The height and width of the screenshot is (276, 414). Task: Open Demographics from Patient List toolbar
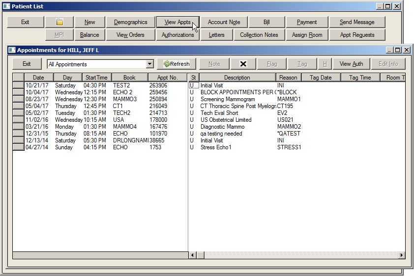click(x=130, y=22)
